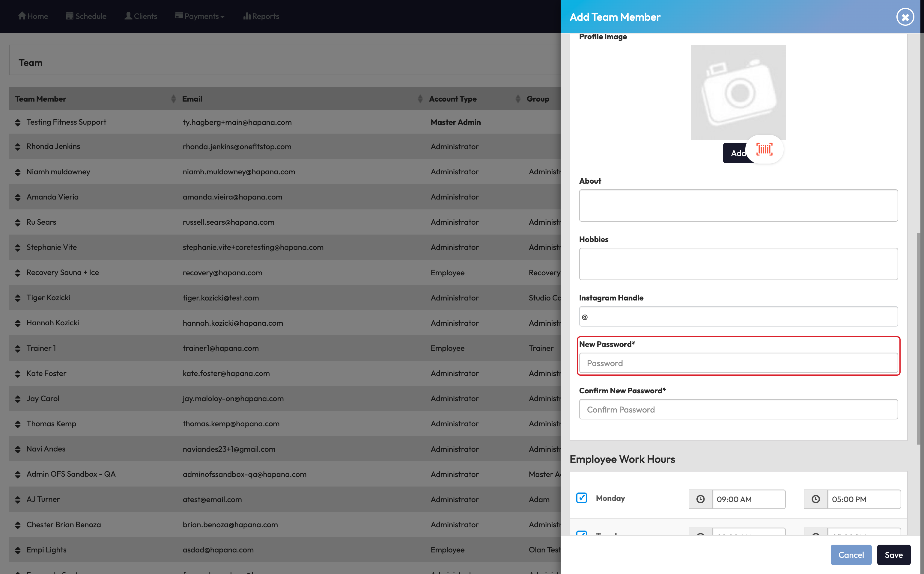
Task: Click Monday start time clock icon
Action: coord(700,499)
